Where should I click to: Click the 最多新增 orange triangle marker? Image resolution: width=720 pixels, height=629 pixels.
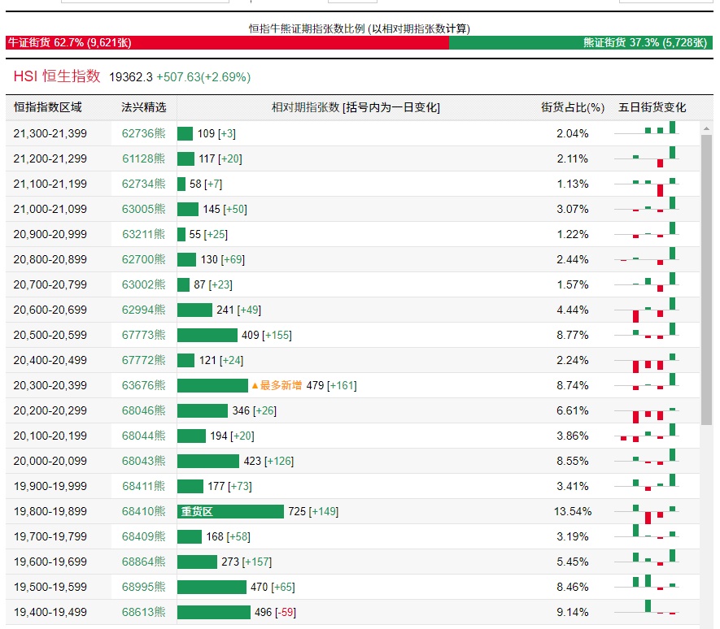(255, 385)
